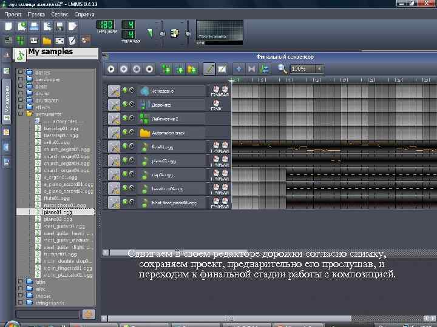The width and height of the screenshot is (437, 327).
Task: Play the song in song editor
Action: point(111,69)
